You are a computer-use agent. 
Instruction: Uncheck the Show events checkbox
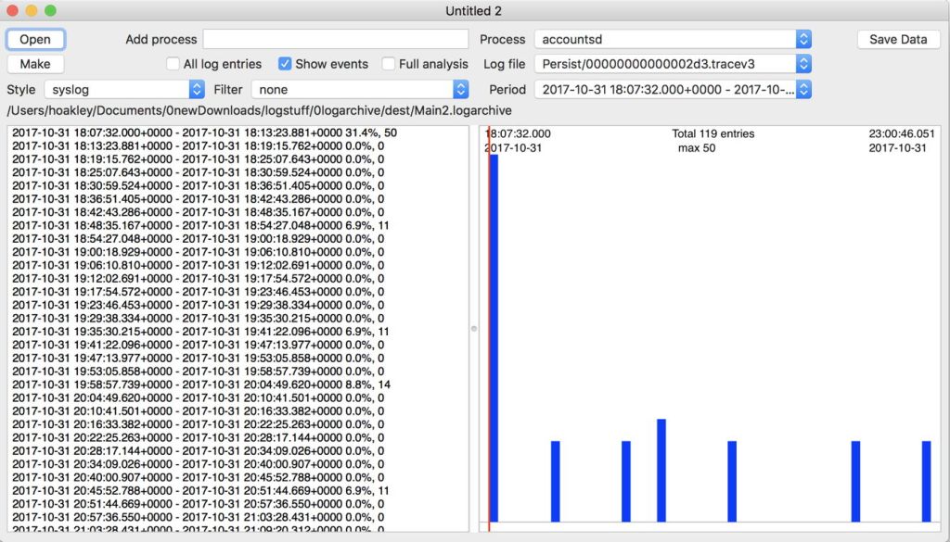point(286,64)
